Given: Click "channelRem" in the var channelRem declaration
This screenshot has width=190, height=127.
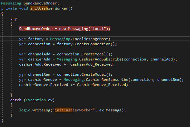Looking at the screenshot, I should (39, 74).
